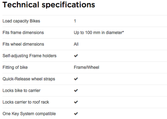
Task: Click the load capacity value 1
Action: pyautogui.click(x=75, y=21)
